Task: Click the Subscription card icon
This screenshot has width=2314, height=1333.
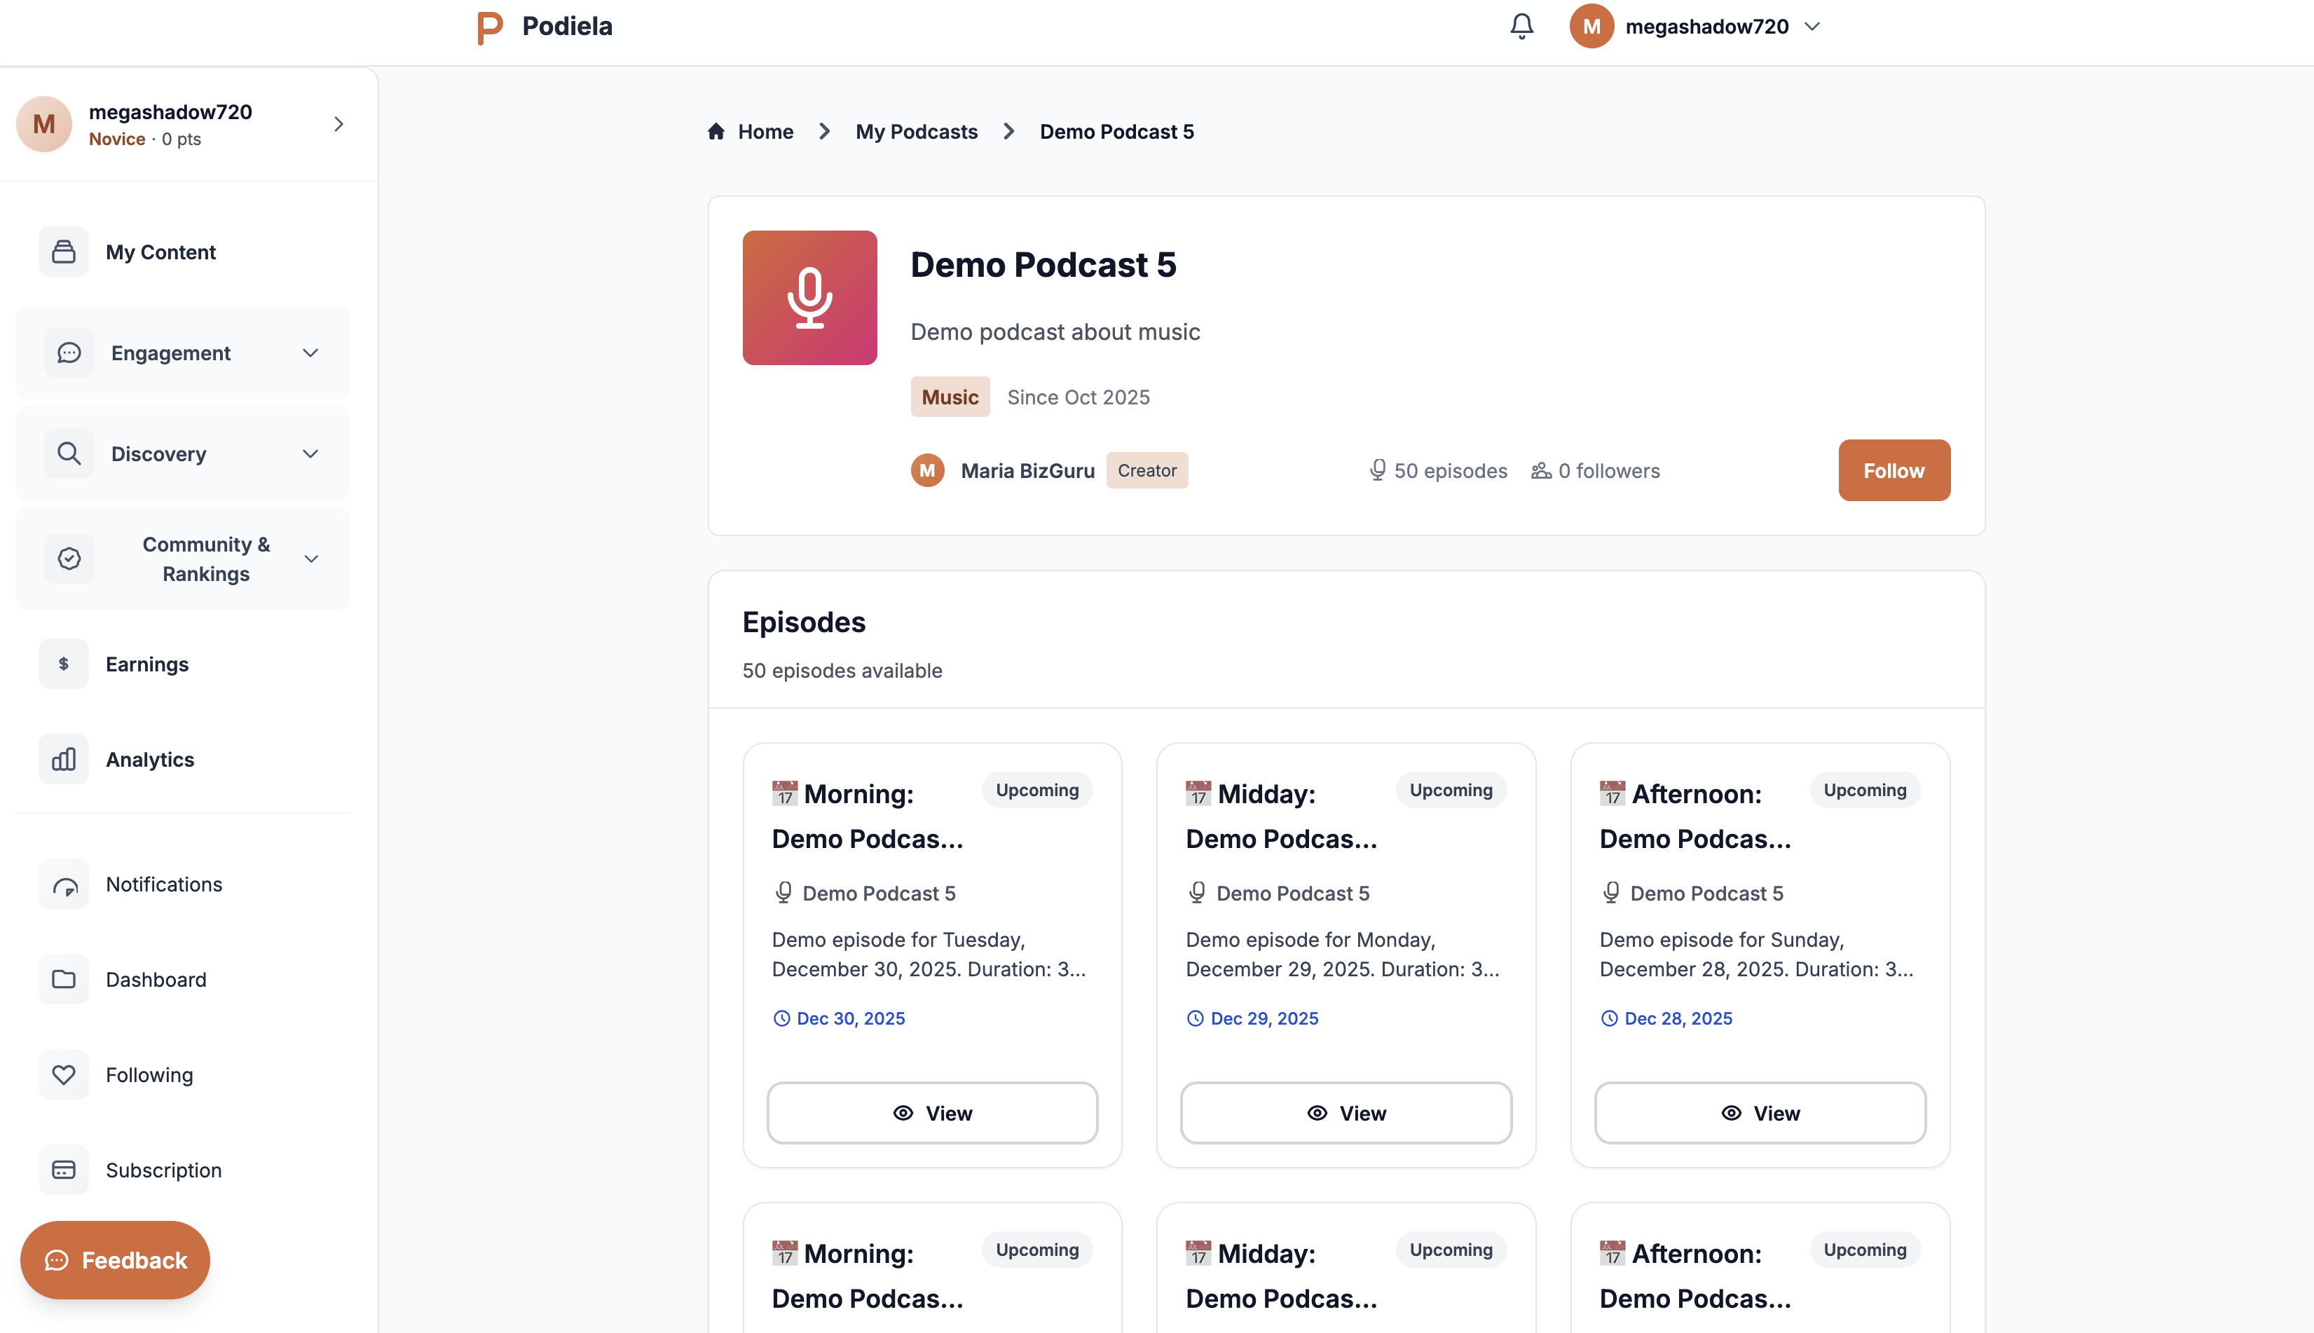Action: pos(64,1170)
